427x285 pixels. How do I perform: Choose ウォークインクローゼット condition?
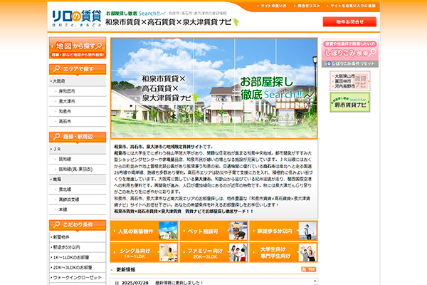point(78,277)
